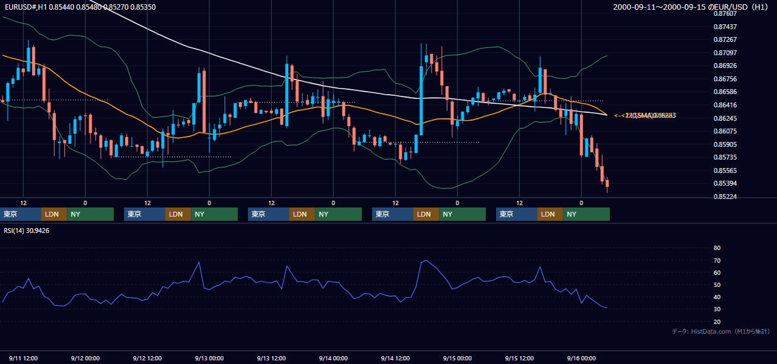Click the 9/15 12:00 time axis label

coord(519,359)
